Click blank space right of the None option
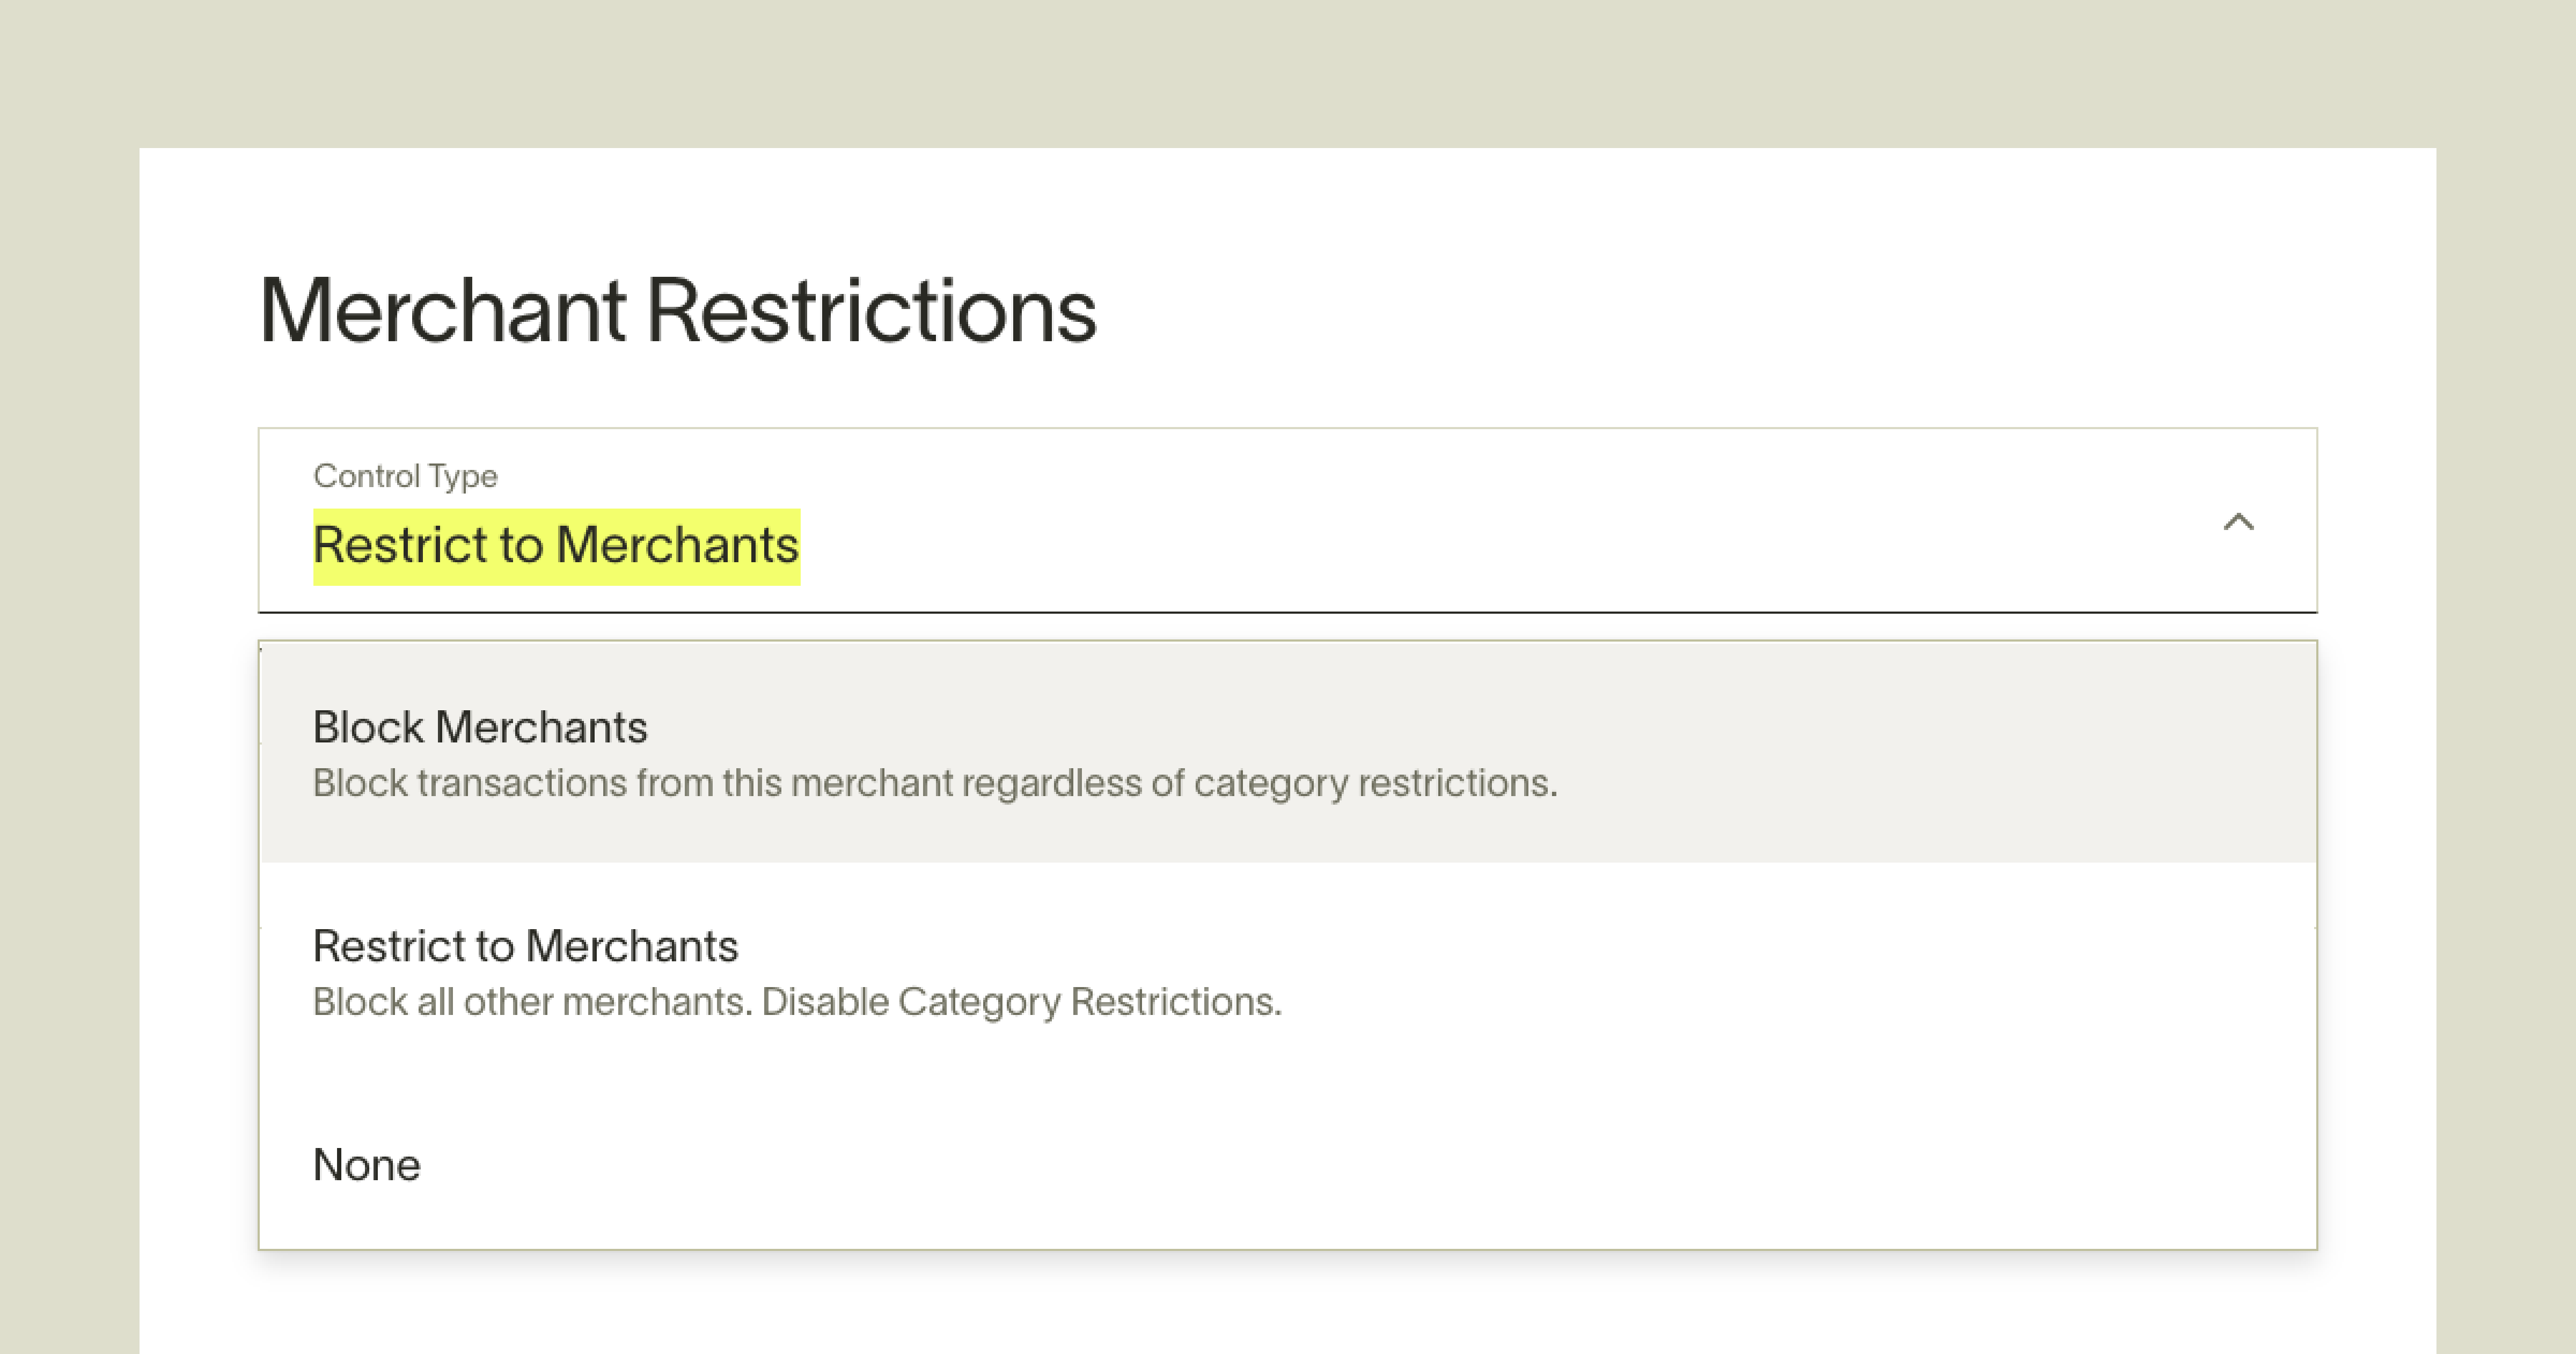The height and width of the screenshot is (1354, 2576). (x=1400, y=1164)
